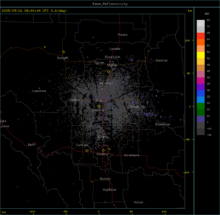This screenshot has width=220, height=215.
Task: Click the Sundre city label
Action: [75, 100]
